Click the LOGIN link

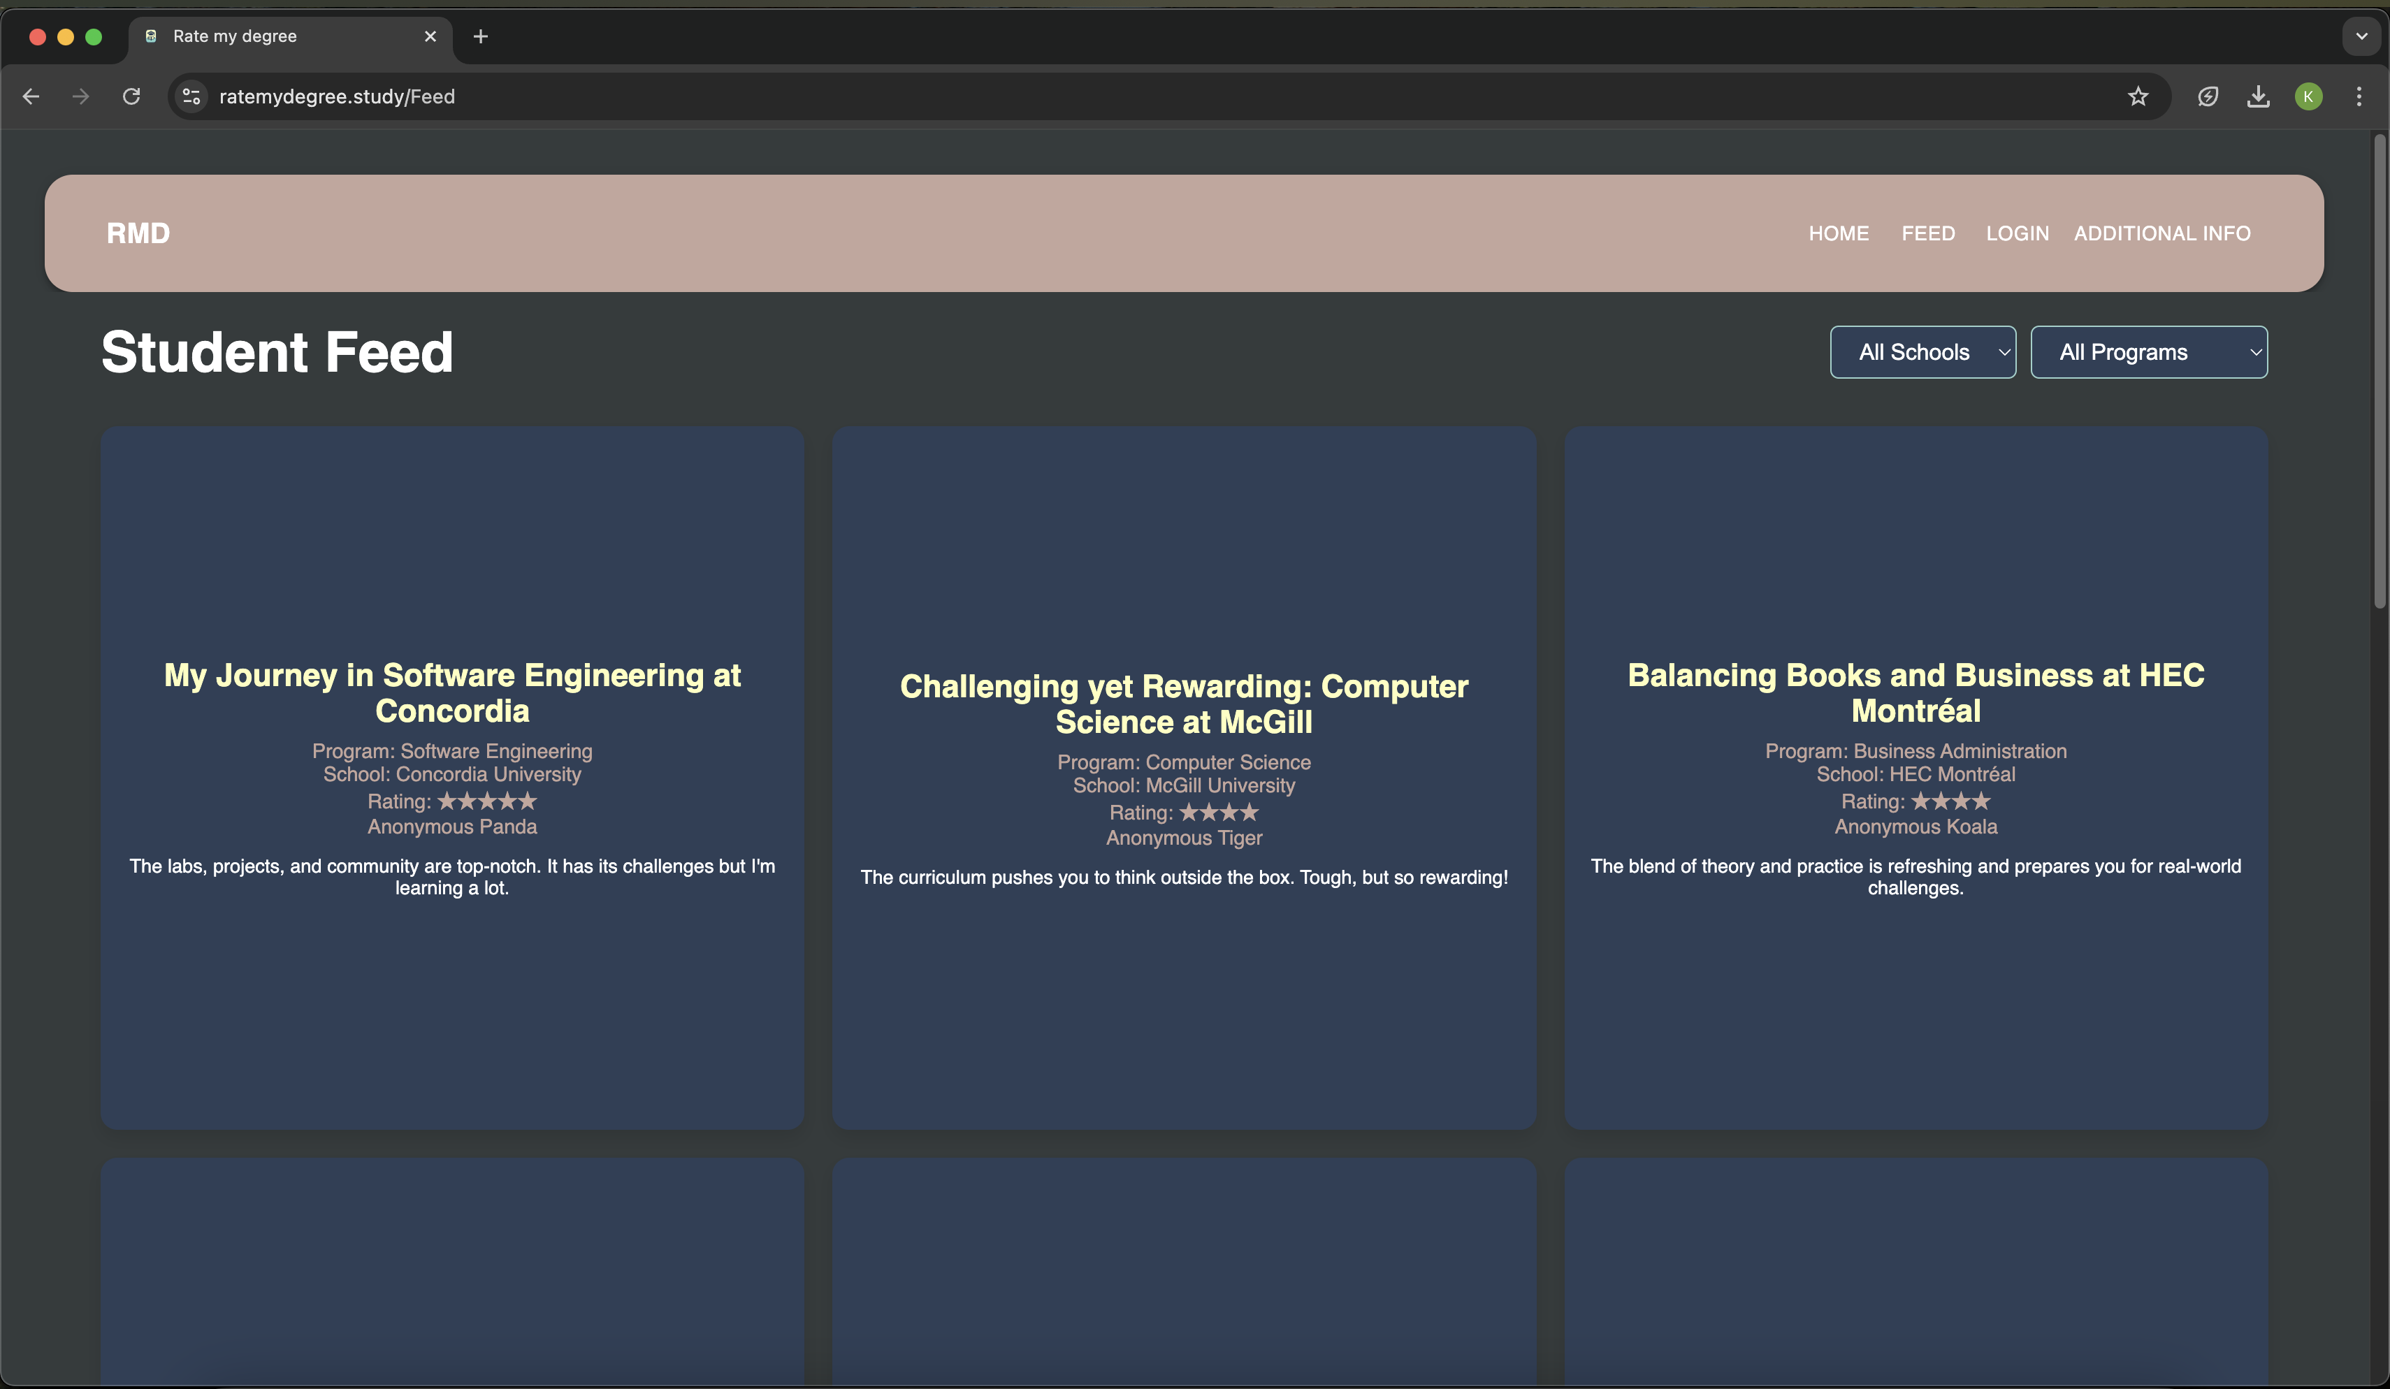tap(2018, 233)
